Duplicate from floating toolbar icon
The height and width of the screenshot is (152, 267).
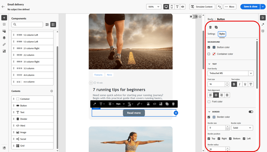coord(167,104)
